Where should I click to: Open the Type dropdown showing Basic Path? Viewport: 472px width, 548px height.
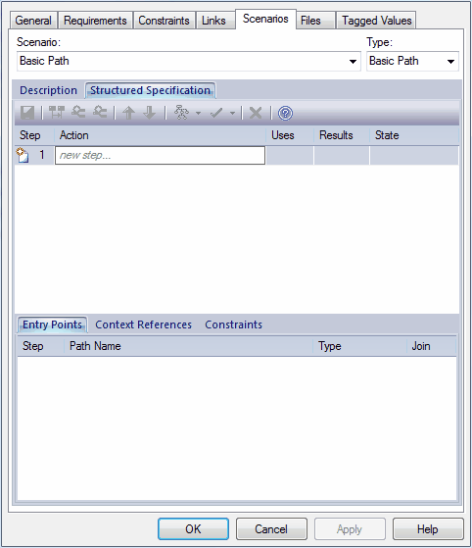[412, 61]
